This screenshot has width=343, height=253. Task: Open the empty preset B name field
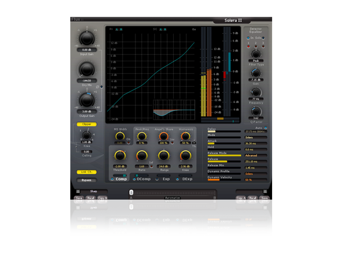249,191
